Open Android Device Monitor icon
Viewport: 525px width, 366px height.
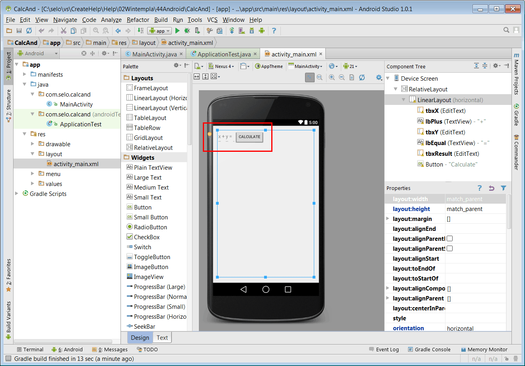(261, 31)
